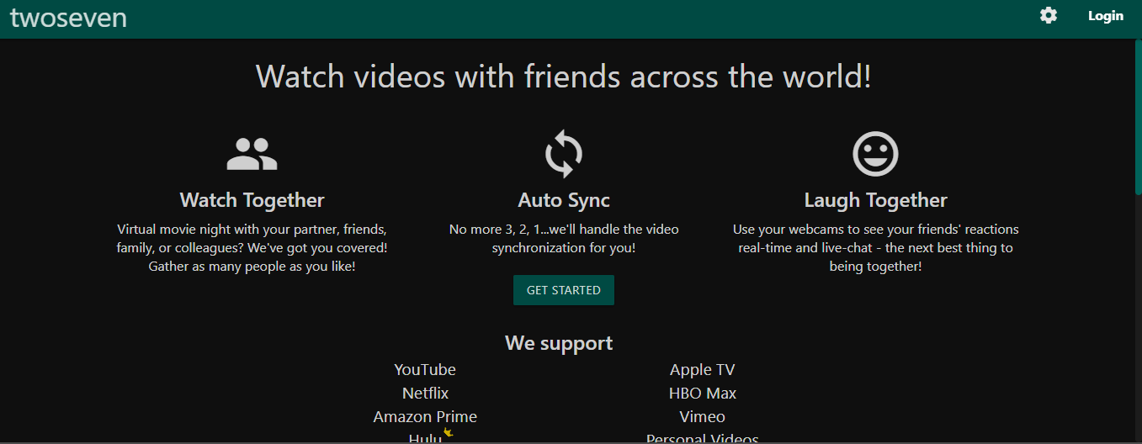Select YouTube in the supported list

point(425,370)
